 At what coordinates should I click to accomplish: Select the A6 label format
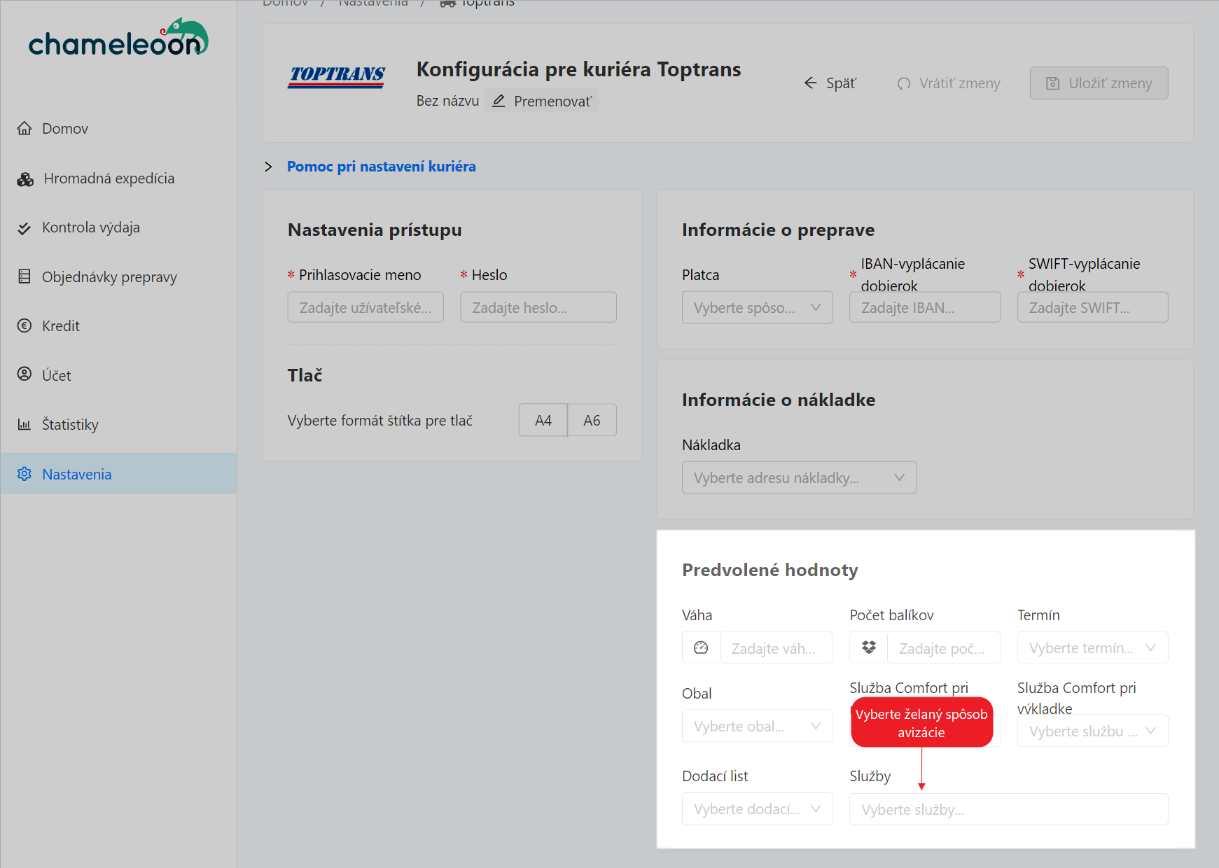[592, 420]
